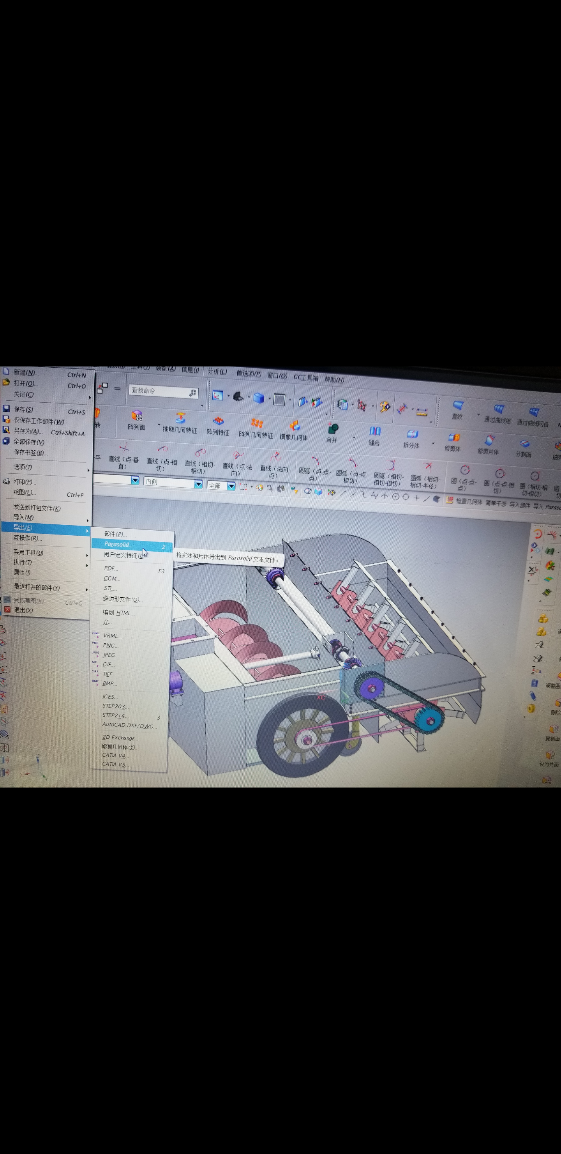561x1154 pixels.
Task: Select the 抽取几何特征 tool
Action: [180, 423]
